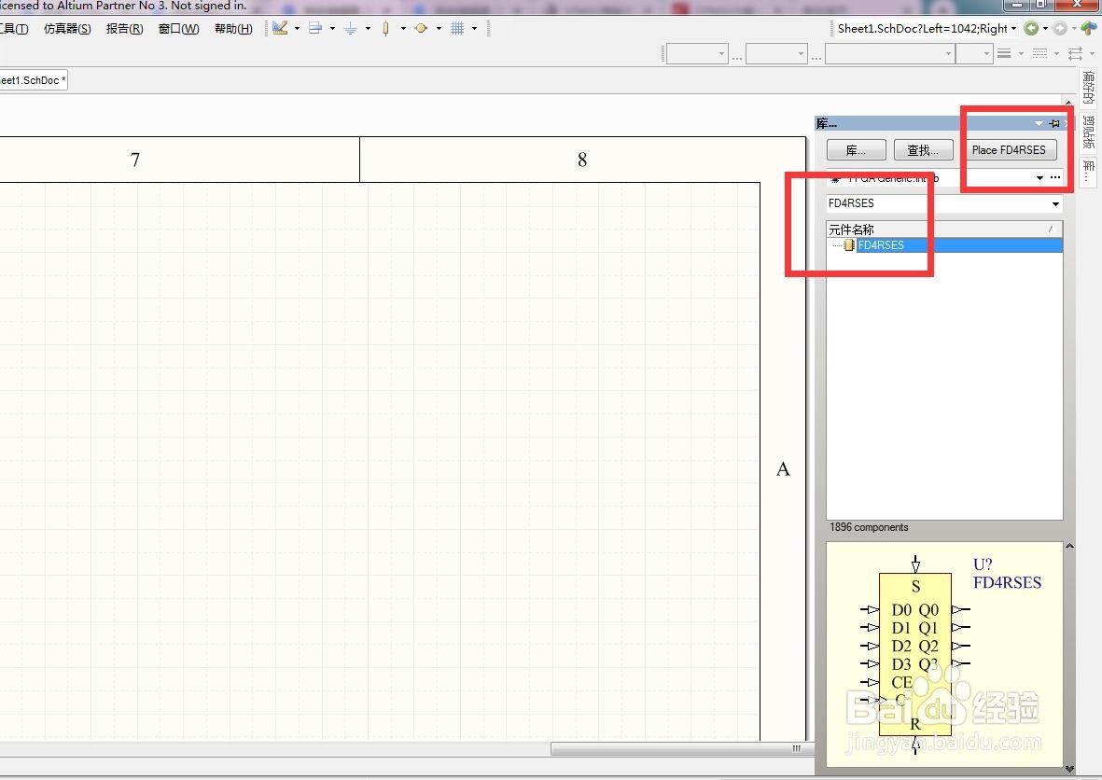
Task: Open the FD4RSES filter combo dropdown
Action: coord(1055,203)
